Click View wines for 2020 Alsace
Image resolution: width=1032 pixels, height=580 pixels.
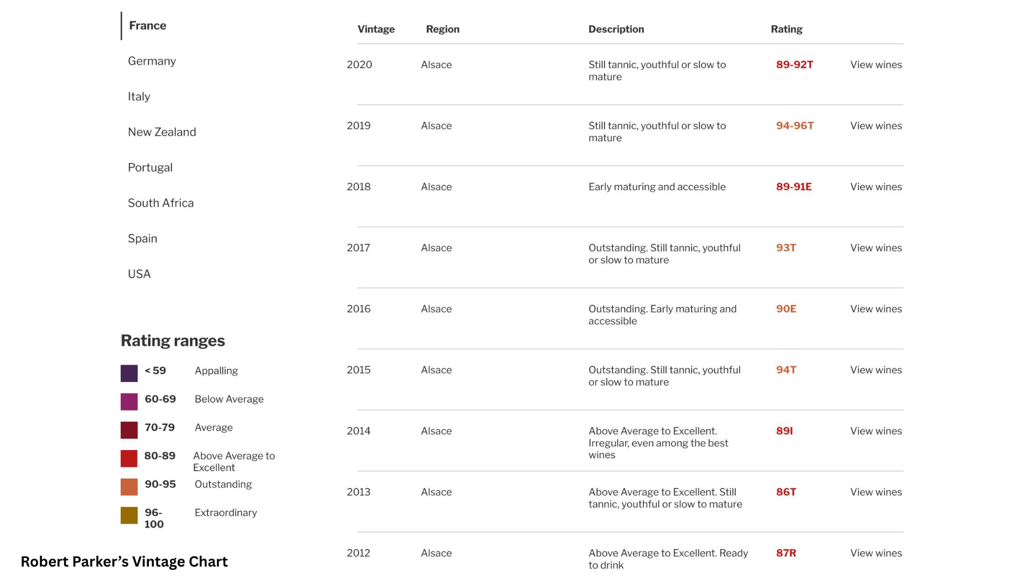coord(876,64)
